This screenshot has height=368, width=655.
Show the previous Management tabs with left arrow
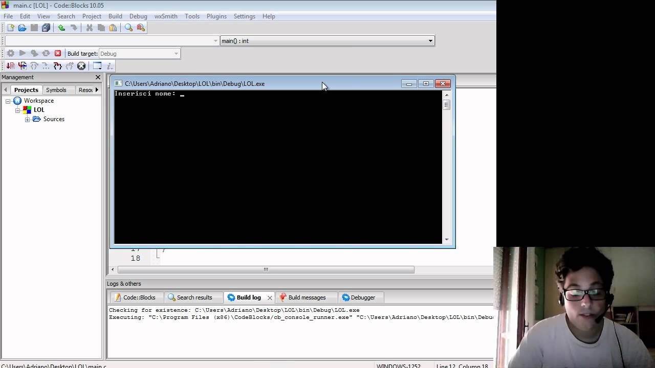6,90
